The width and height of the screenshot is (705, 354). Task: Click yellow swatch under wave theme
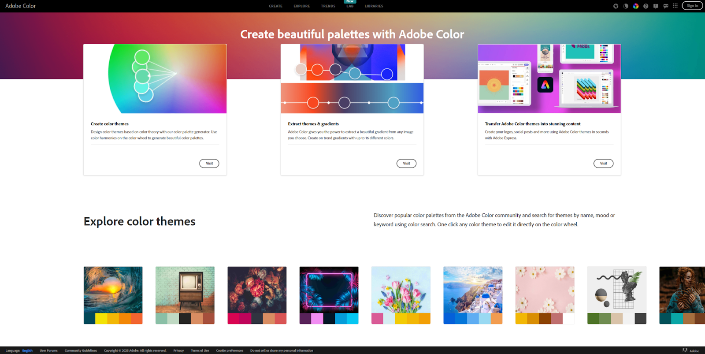point(101,318)
